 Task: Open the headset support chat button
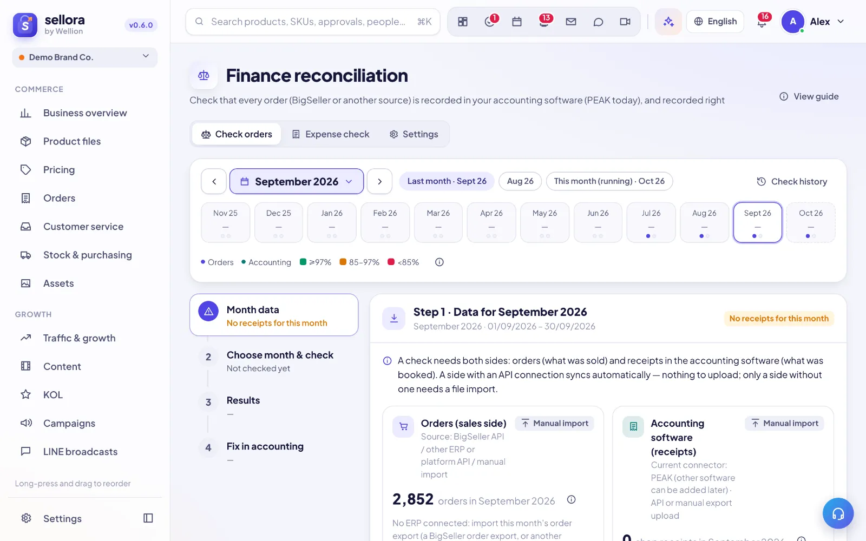click(838, 513)
